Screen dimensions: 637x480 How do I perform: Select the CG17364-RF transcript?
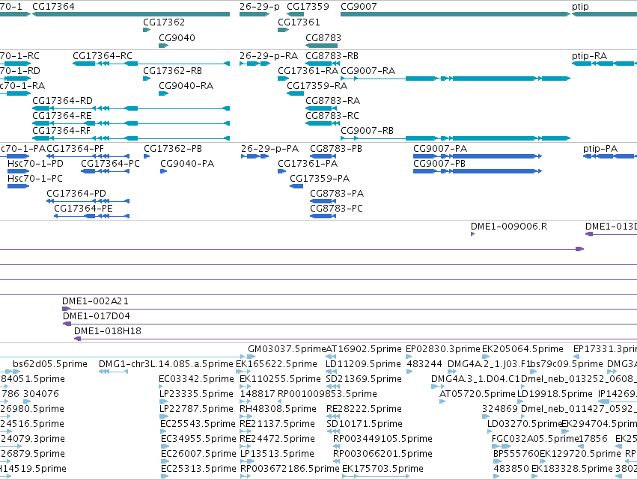tap(131, 138)
